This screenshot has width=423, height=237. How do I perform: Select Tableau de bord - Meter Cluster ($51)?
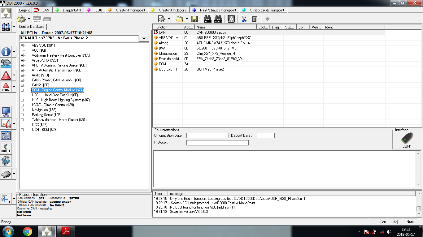(x=59, y=120)
